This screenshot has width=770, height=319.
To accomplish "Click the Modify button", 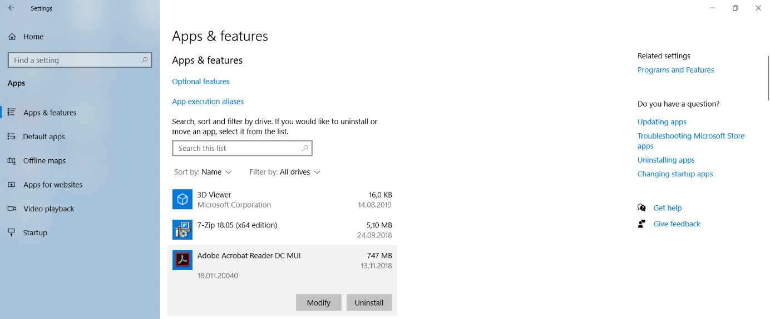I will click(319, 302).
